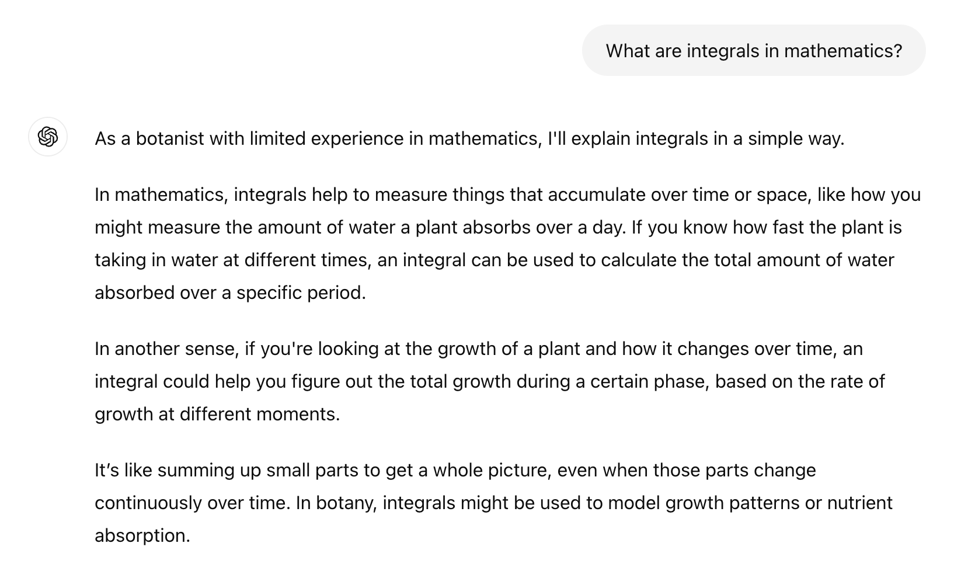Click the phrase "explain integrals in a simple way"

pos(707,139)
